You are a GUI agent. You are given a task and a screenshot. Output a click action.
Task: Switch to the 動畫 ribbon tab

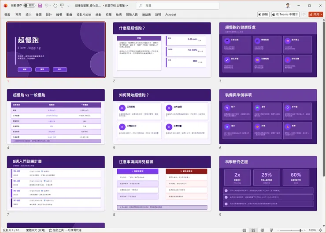coord(69,15)
